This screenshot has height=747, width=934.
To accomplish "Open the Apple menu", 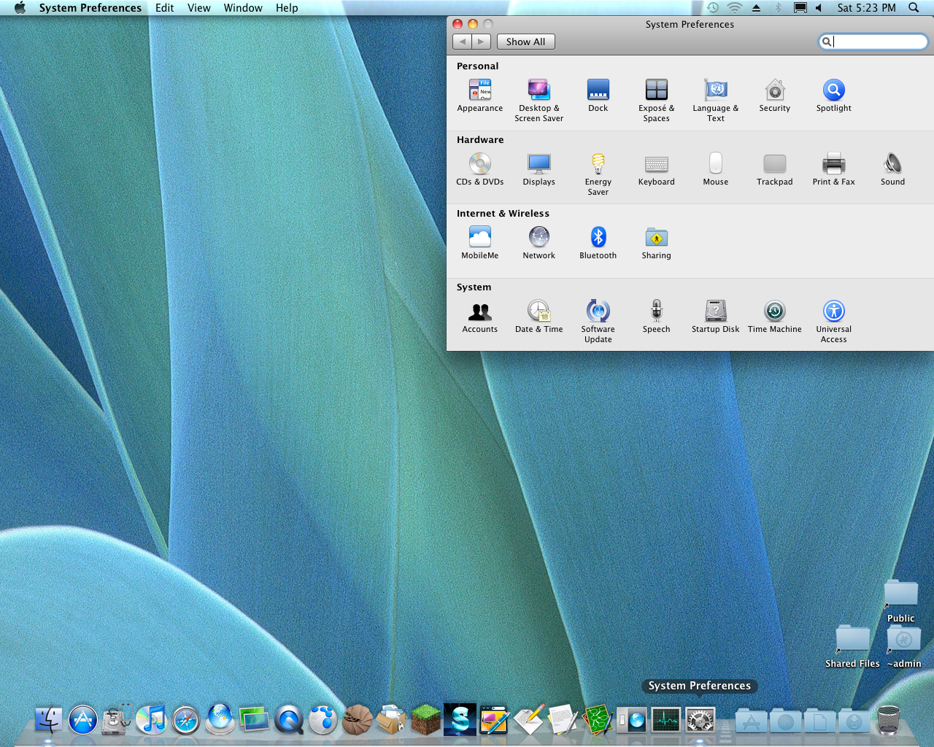I will point(20,8).
